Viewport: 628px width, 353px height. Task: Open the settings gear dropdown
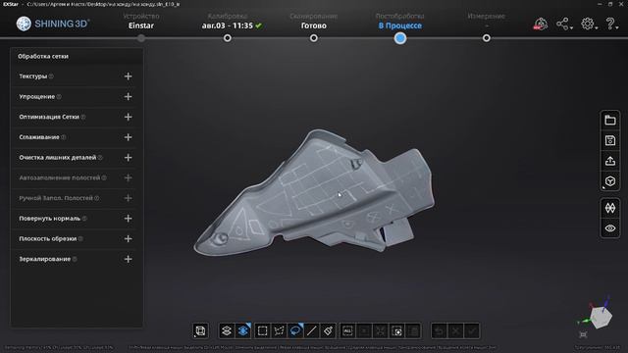589,24
